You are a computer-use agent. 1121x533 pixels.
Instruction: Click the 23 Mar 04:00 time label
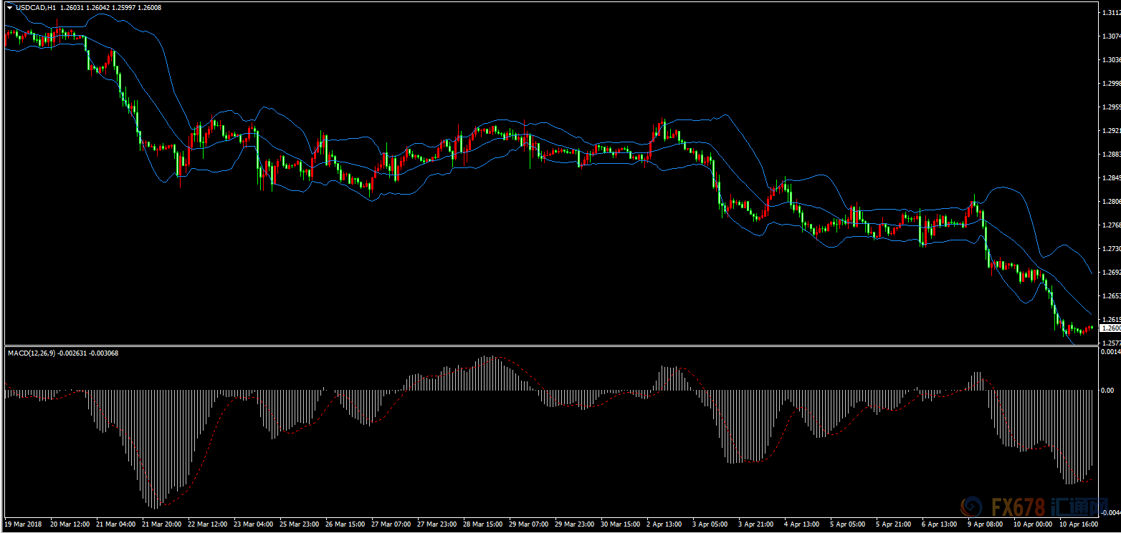click(253, 524)
